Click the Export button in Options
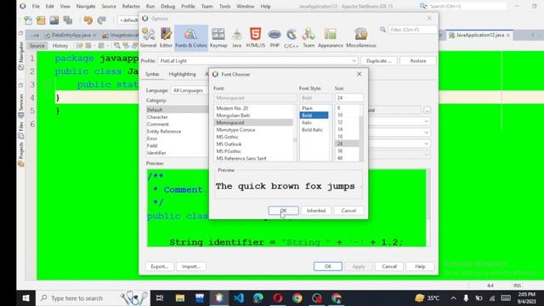Viewport: 544px width, 306px height. 159,266
